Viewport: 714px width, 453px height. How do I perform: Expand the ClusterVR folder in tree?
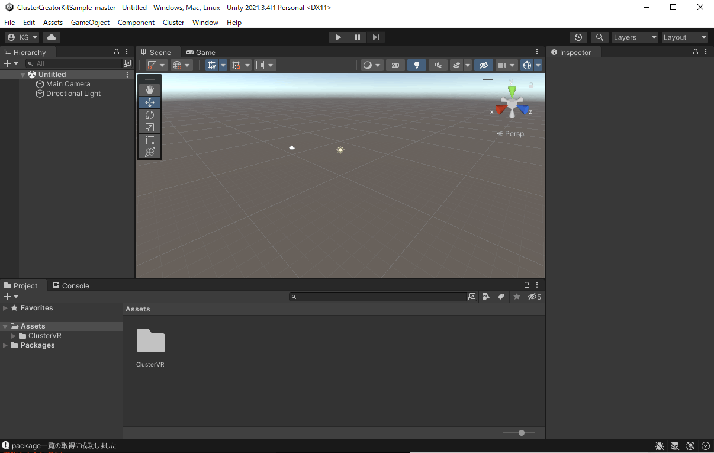pos(14,336)
